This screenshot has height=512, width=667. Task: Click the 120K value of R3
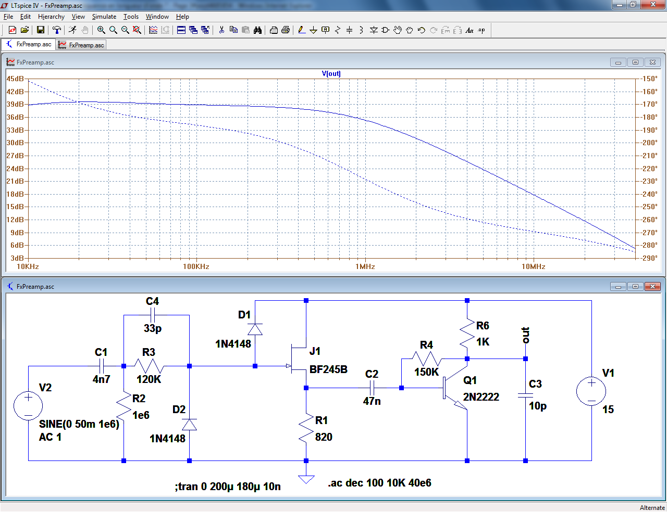click(149, 379)
